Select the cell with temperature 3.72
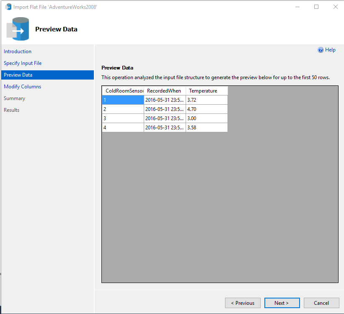This screenshot has width=344, height=314. point(206,100)
